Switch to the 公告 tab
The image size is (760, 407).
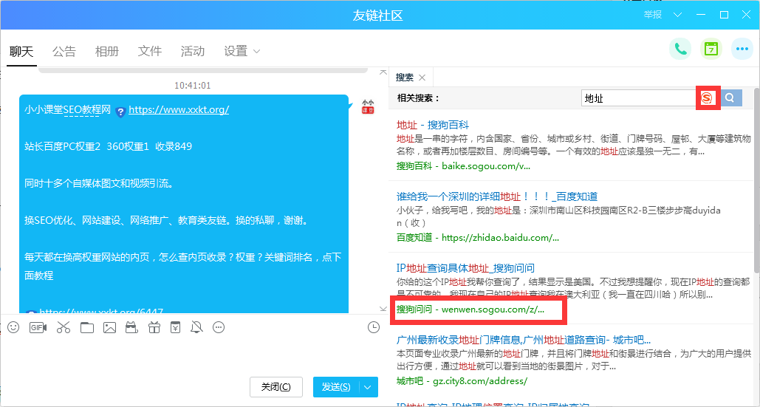coord(64,52)
